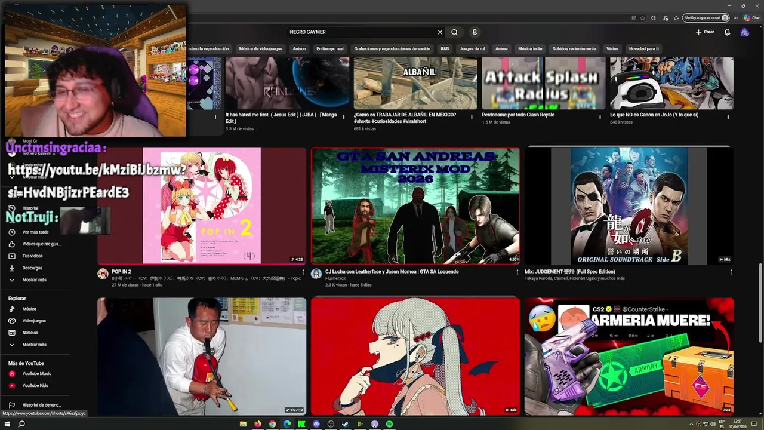The image size is (764, 430).
Task: Open the GTA San Andreas Misterix Mod thumbnail
Action: tap(415, 205)
